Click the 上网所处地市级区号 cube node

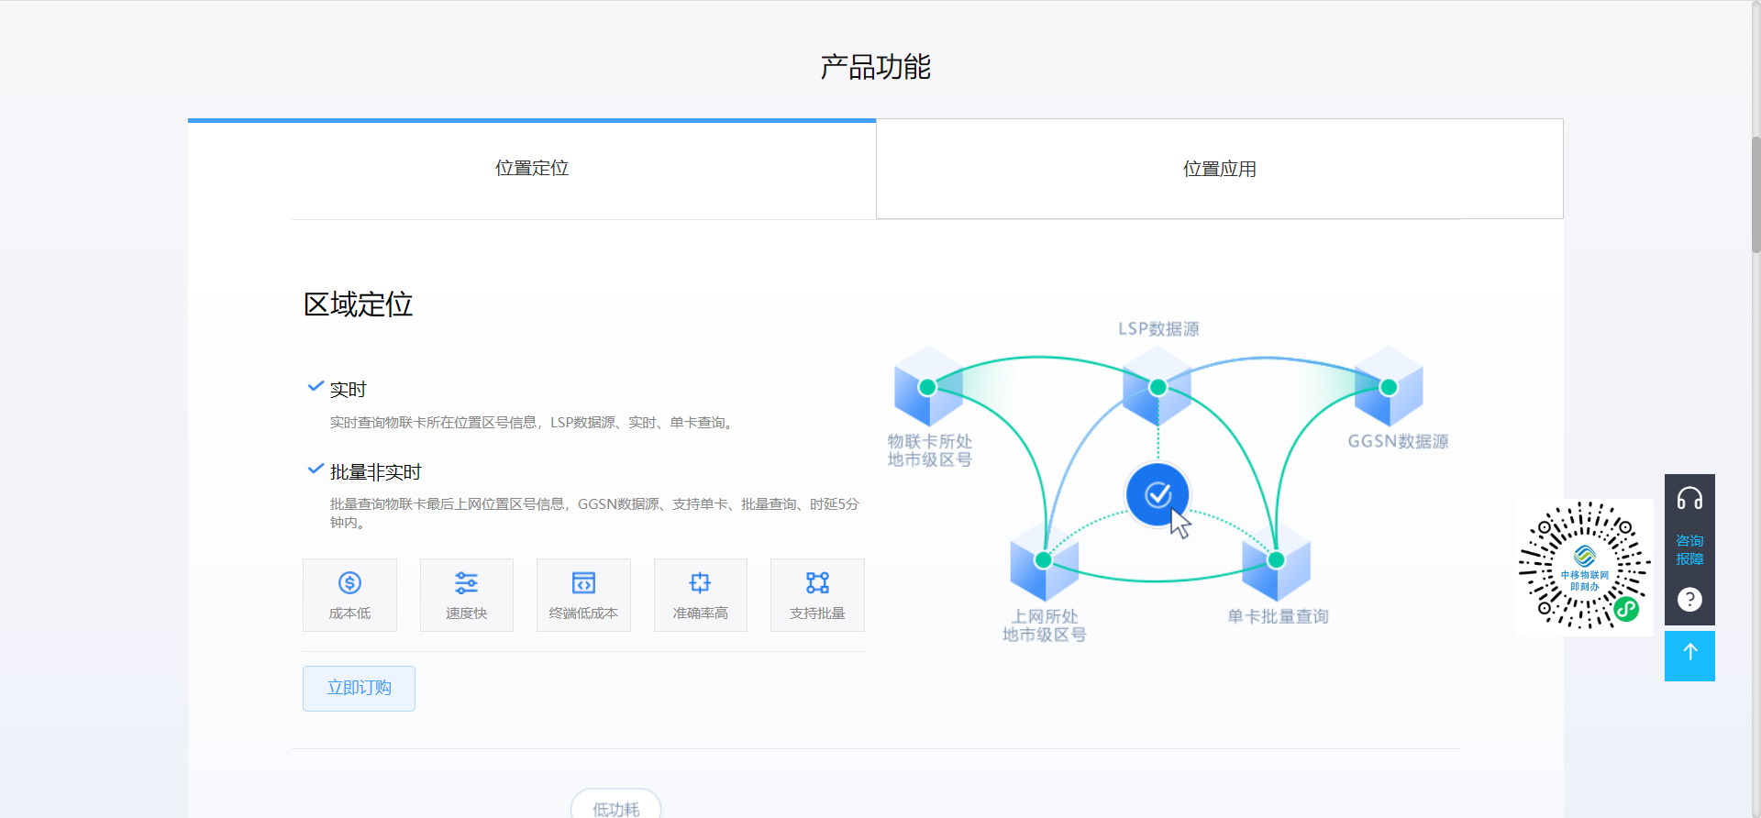(1044, 559)
